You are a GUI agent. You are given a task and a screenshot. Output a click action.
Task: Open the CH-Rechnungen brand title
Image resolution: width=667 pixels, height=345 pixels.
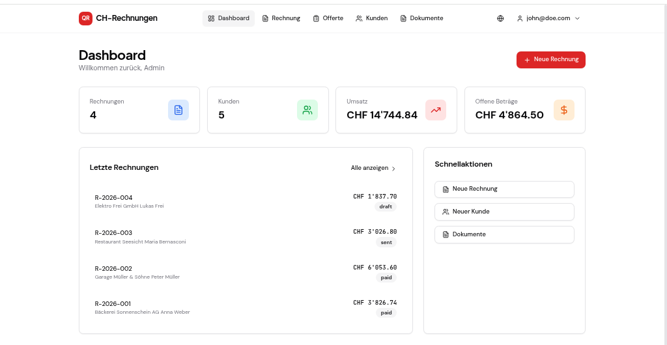[x=127, y=18]
